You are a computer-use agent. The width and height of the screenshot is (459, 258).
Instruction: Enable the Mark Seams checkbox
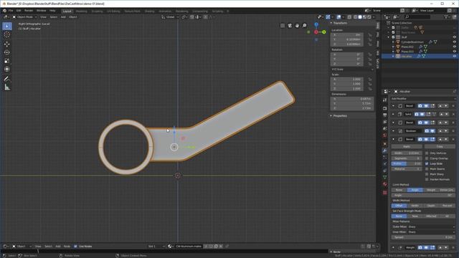pos(427,169)
